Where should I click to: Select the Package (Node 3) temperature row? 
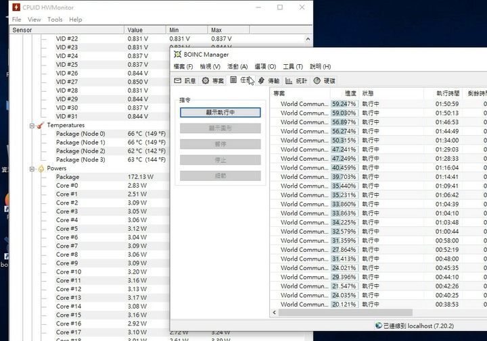point(111,159)
